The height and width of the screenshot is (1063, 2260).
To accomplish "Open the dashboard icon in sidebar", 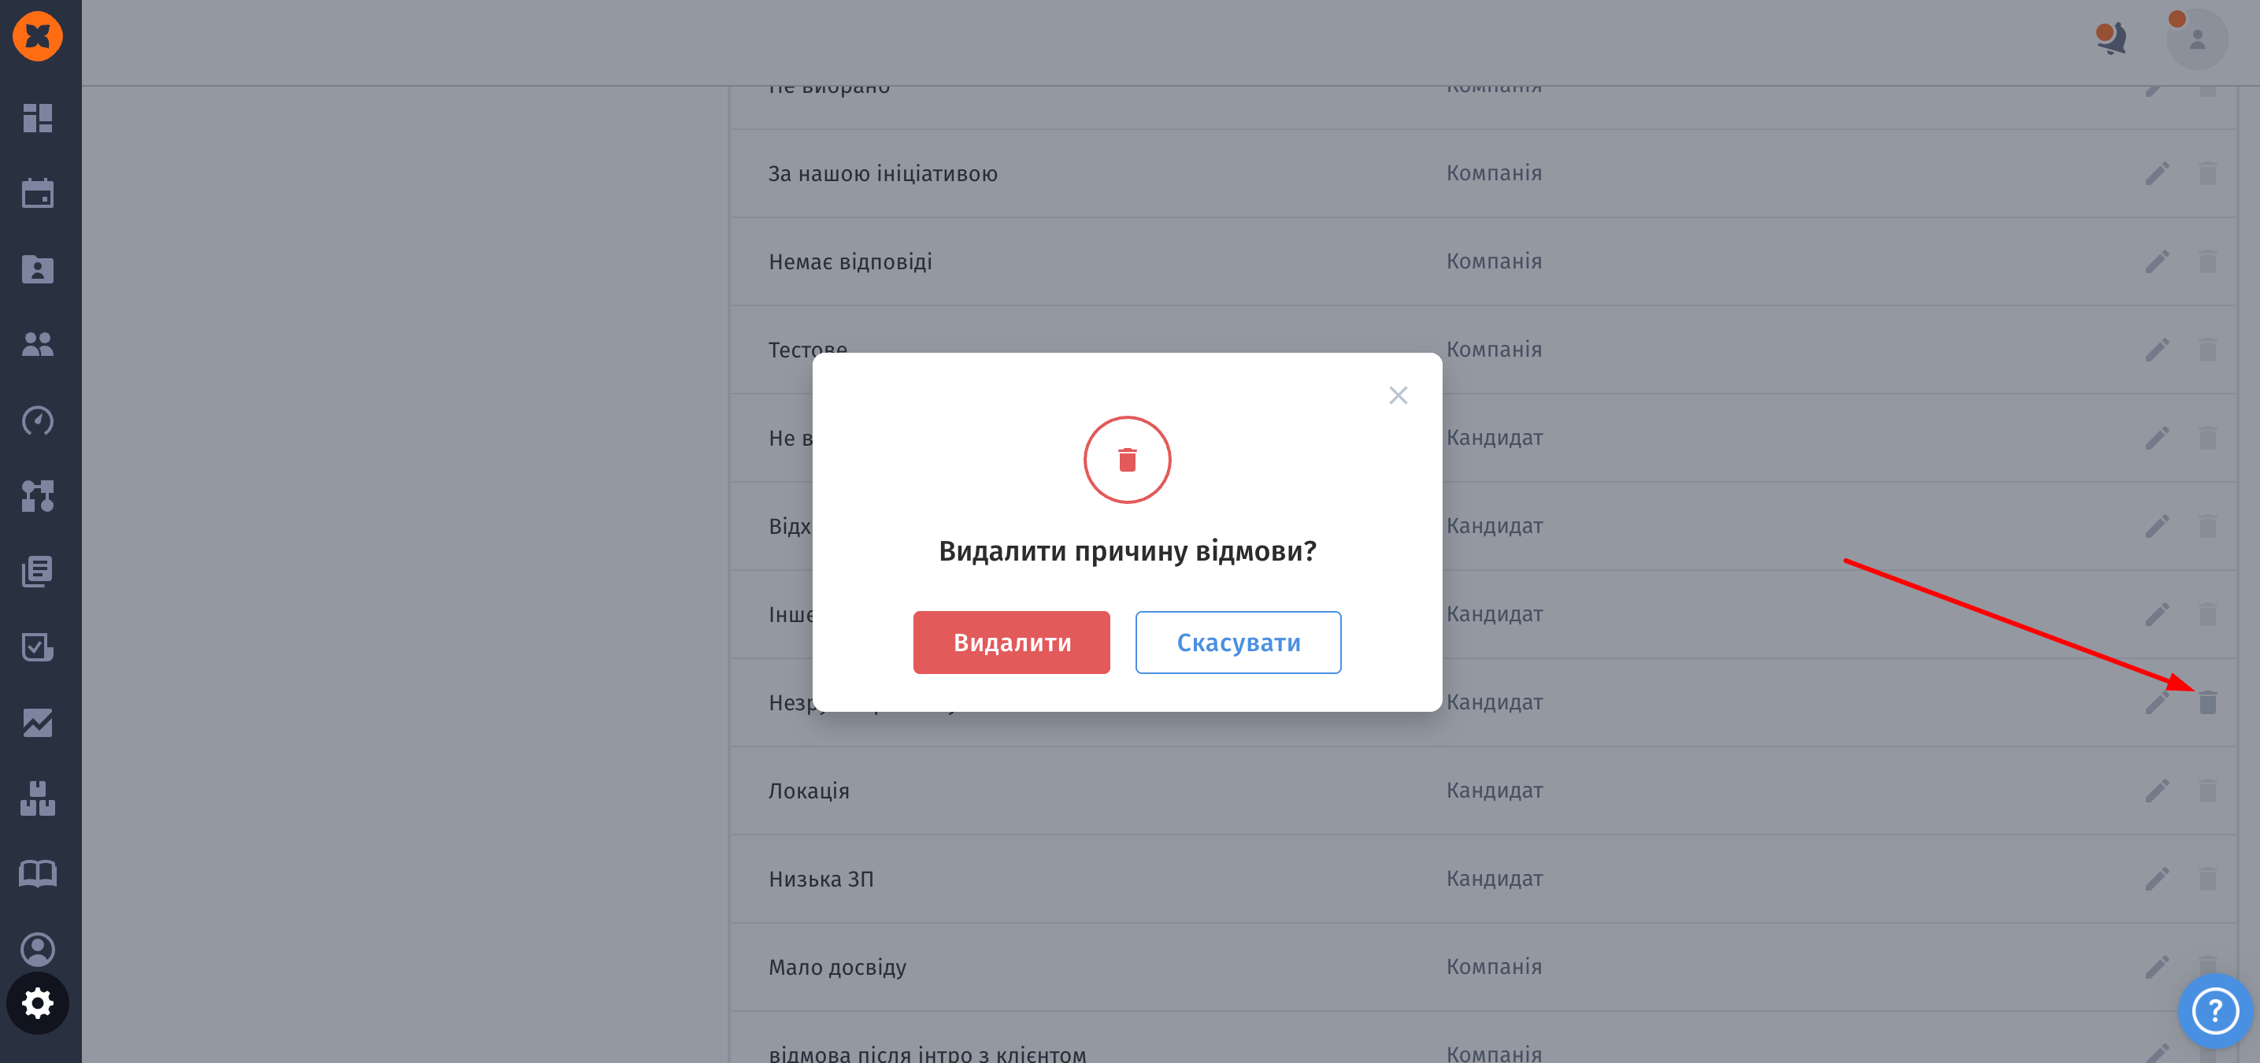I will (x=38, y=117).
